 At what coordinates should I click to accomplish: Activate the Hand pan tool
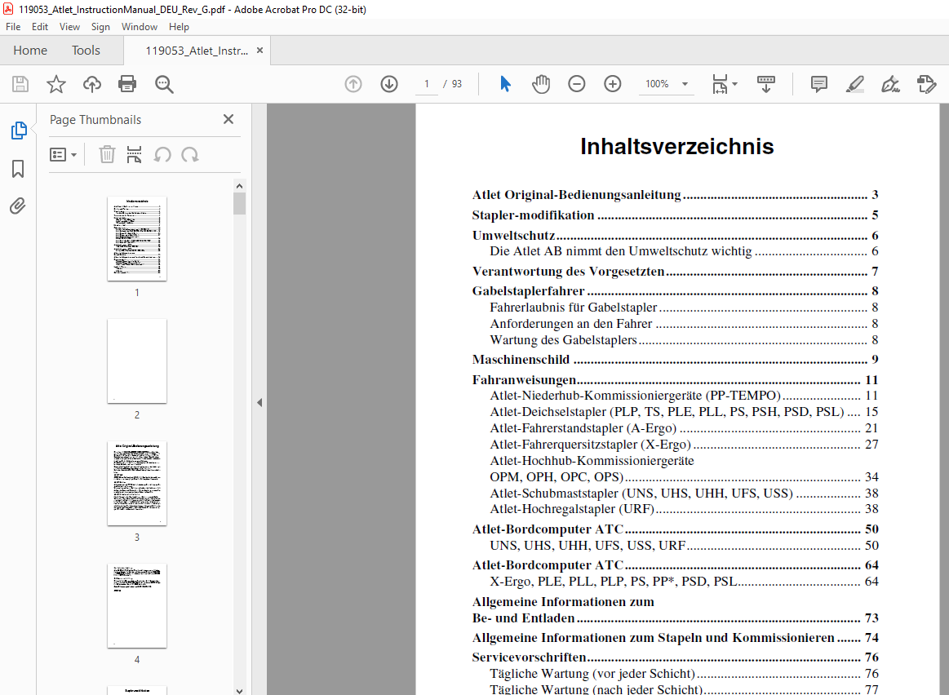[x=540, y=84]
